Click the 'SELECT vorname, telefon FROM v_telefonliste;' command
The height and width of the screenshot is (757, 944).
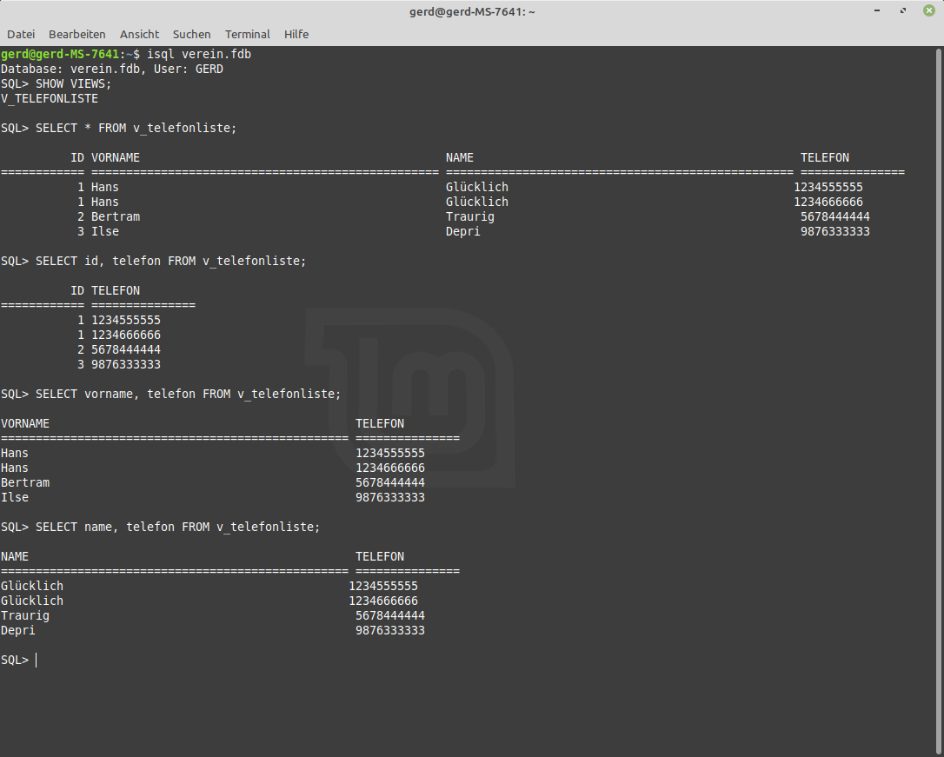point(189,395)
